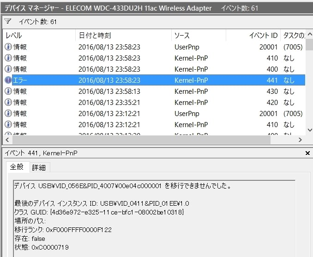
Task: Click info icon of event 400 row
Action: click(x=8, y=69)
